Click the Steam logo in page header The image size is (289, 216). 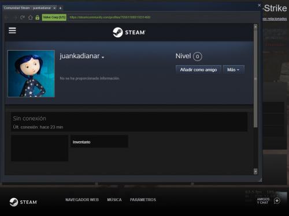pos(129,32)
